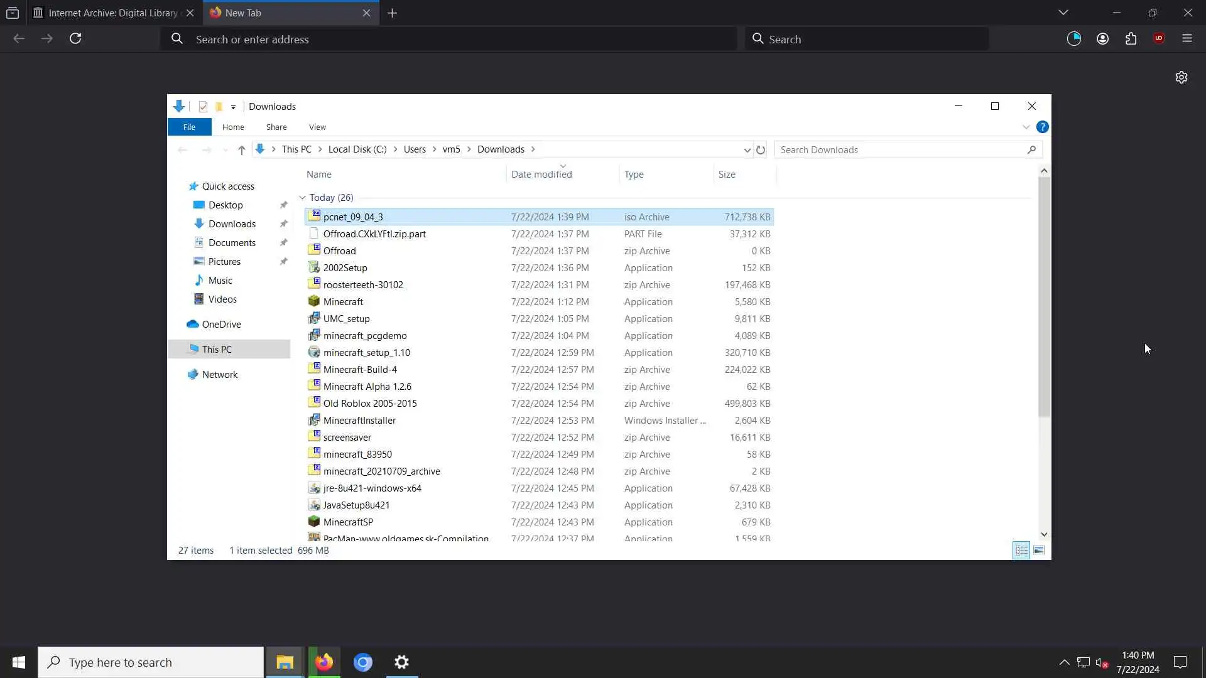Viewport: 1206px width, 678px height.
Task: Collapse the Today (26) group
Action: tap(302, 198)
